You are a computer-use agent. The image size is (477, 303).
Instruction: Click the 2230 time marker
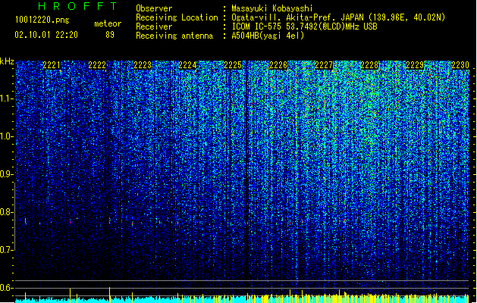click(460, 65)
